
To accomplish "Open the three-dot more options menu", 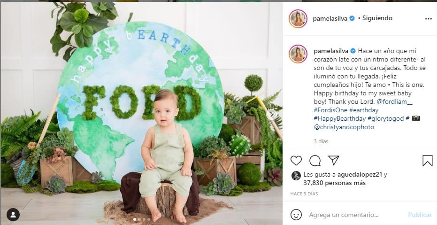I will click(x=428, y=19).
